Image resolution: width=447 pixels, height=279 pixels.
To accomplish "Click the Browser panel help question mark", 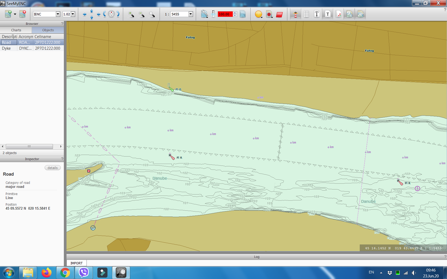I will tap(62, 24).
